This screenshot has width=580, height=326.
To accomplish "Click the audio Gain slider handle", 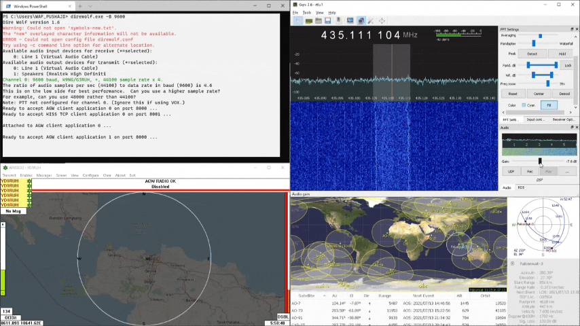I will [540, 161].
